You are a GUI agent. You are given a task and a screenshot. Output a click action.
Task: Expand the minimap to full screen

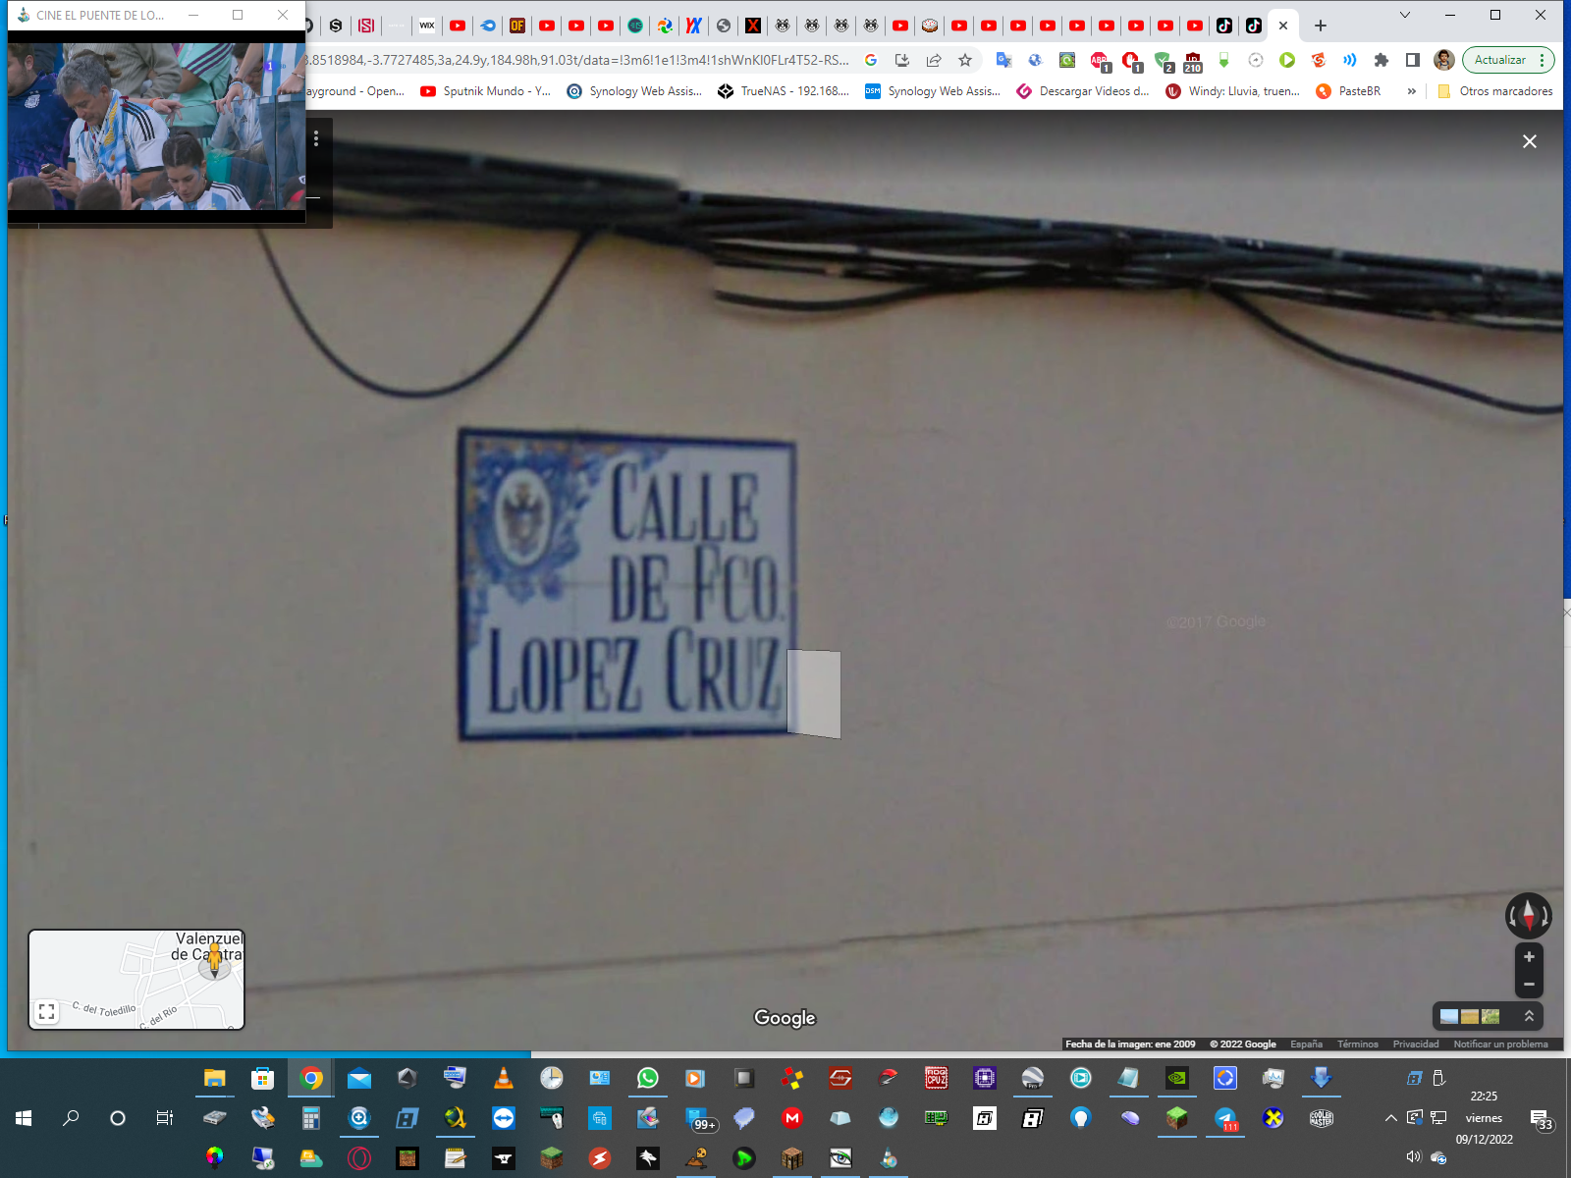pos(46,1011)
